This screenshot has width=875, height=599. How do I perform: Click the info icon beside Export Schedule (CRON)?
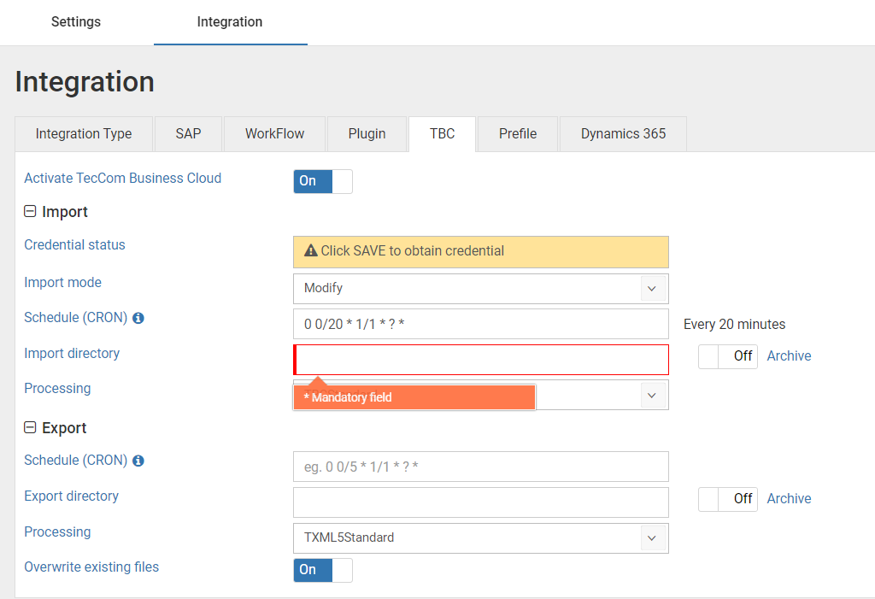point(138,461)
